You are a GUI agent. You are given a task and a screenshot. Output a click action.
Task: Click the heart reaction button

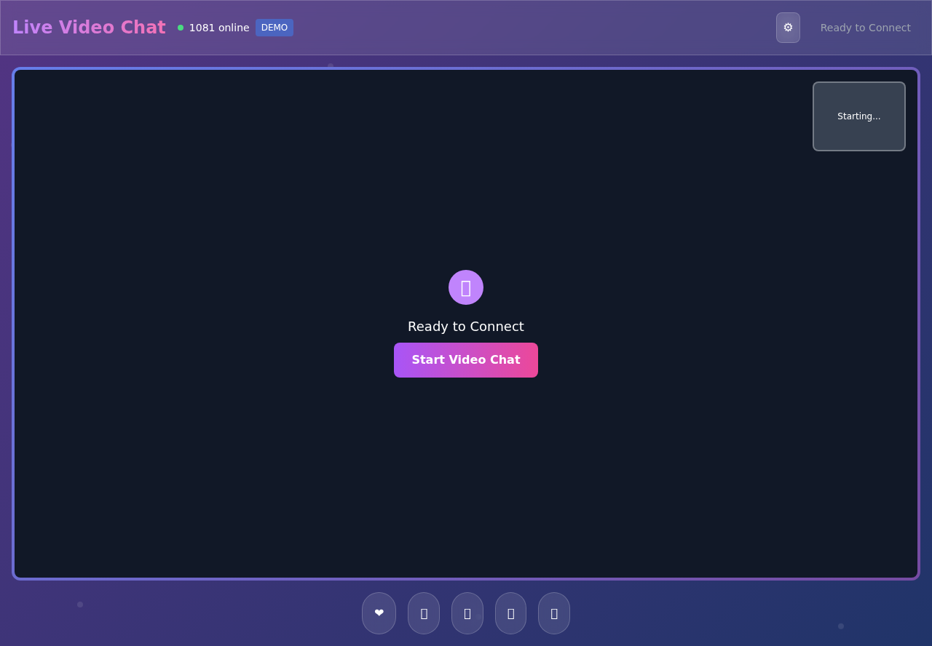379,613
